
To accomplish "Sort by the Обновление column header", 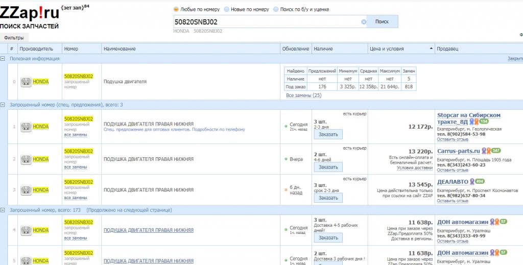I will (295, 49).
